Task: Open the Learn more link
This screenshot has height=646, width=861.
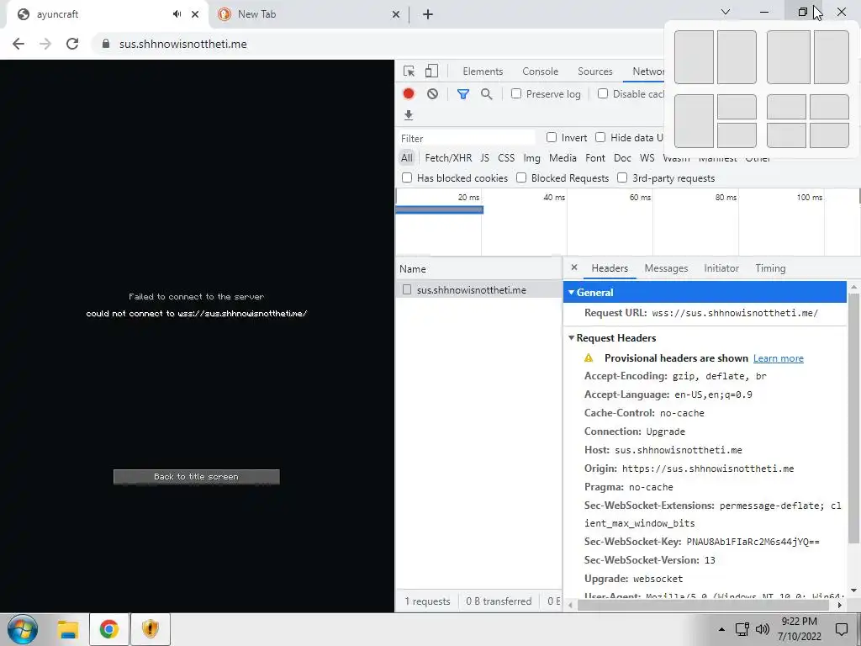Action: pyautogui.click(x=778, y=358)
